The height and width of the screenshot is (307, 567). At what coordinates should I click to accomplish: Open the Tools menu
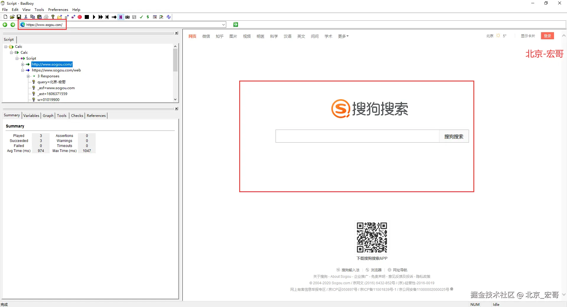click(x=39, y=10)
